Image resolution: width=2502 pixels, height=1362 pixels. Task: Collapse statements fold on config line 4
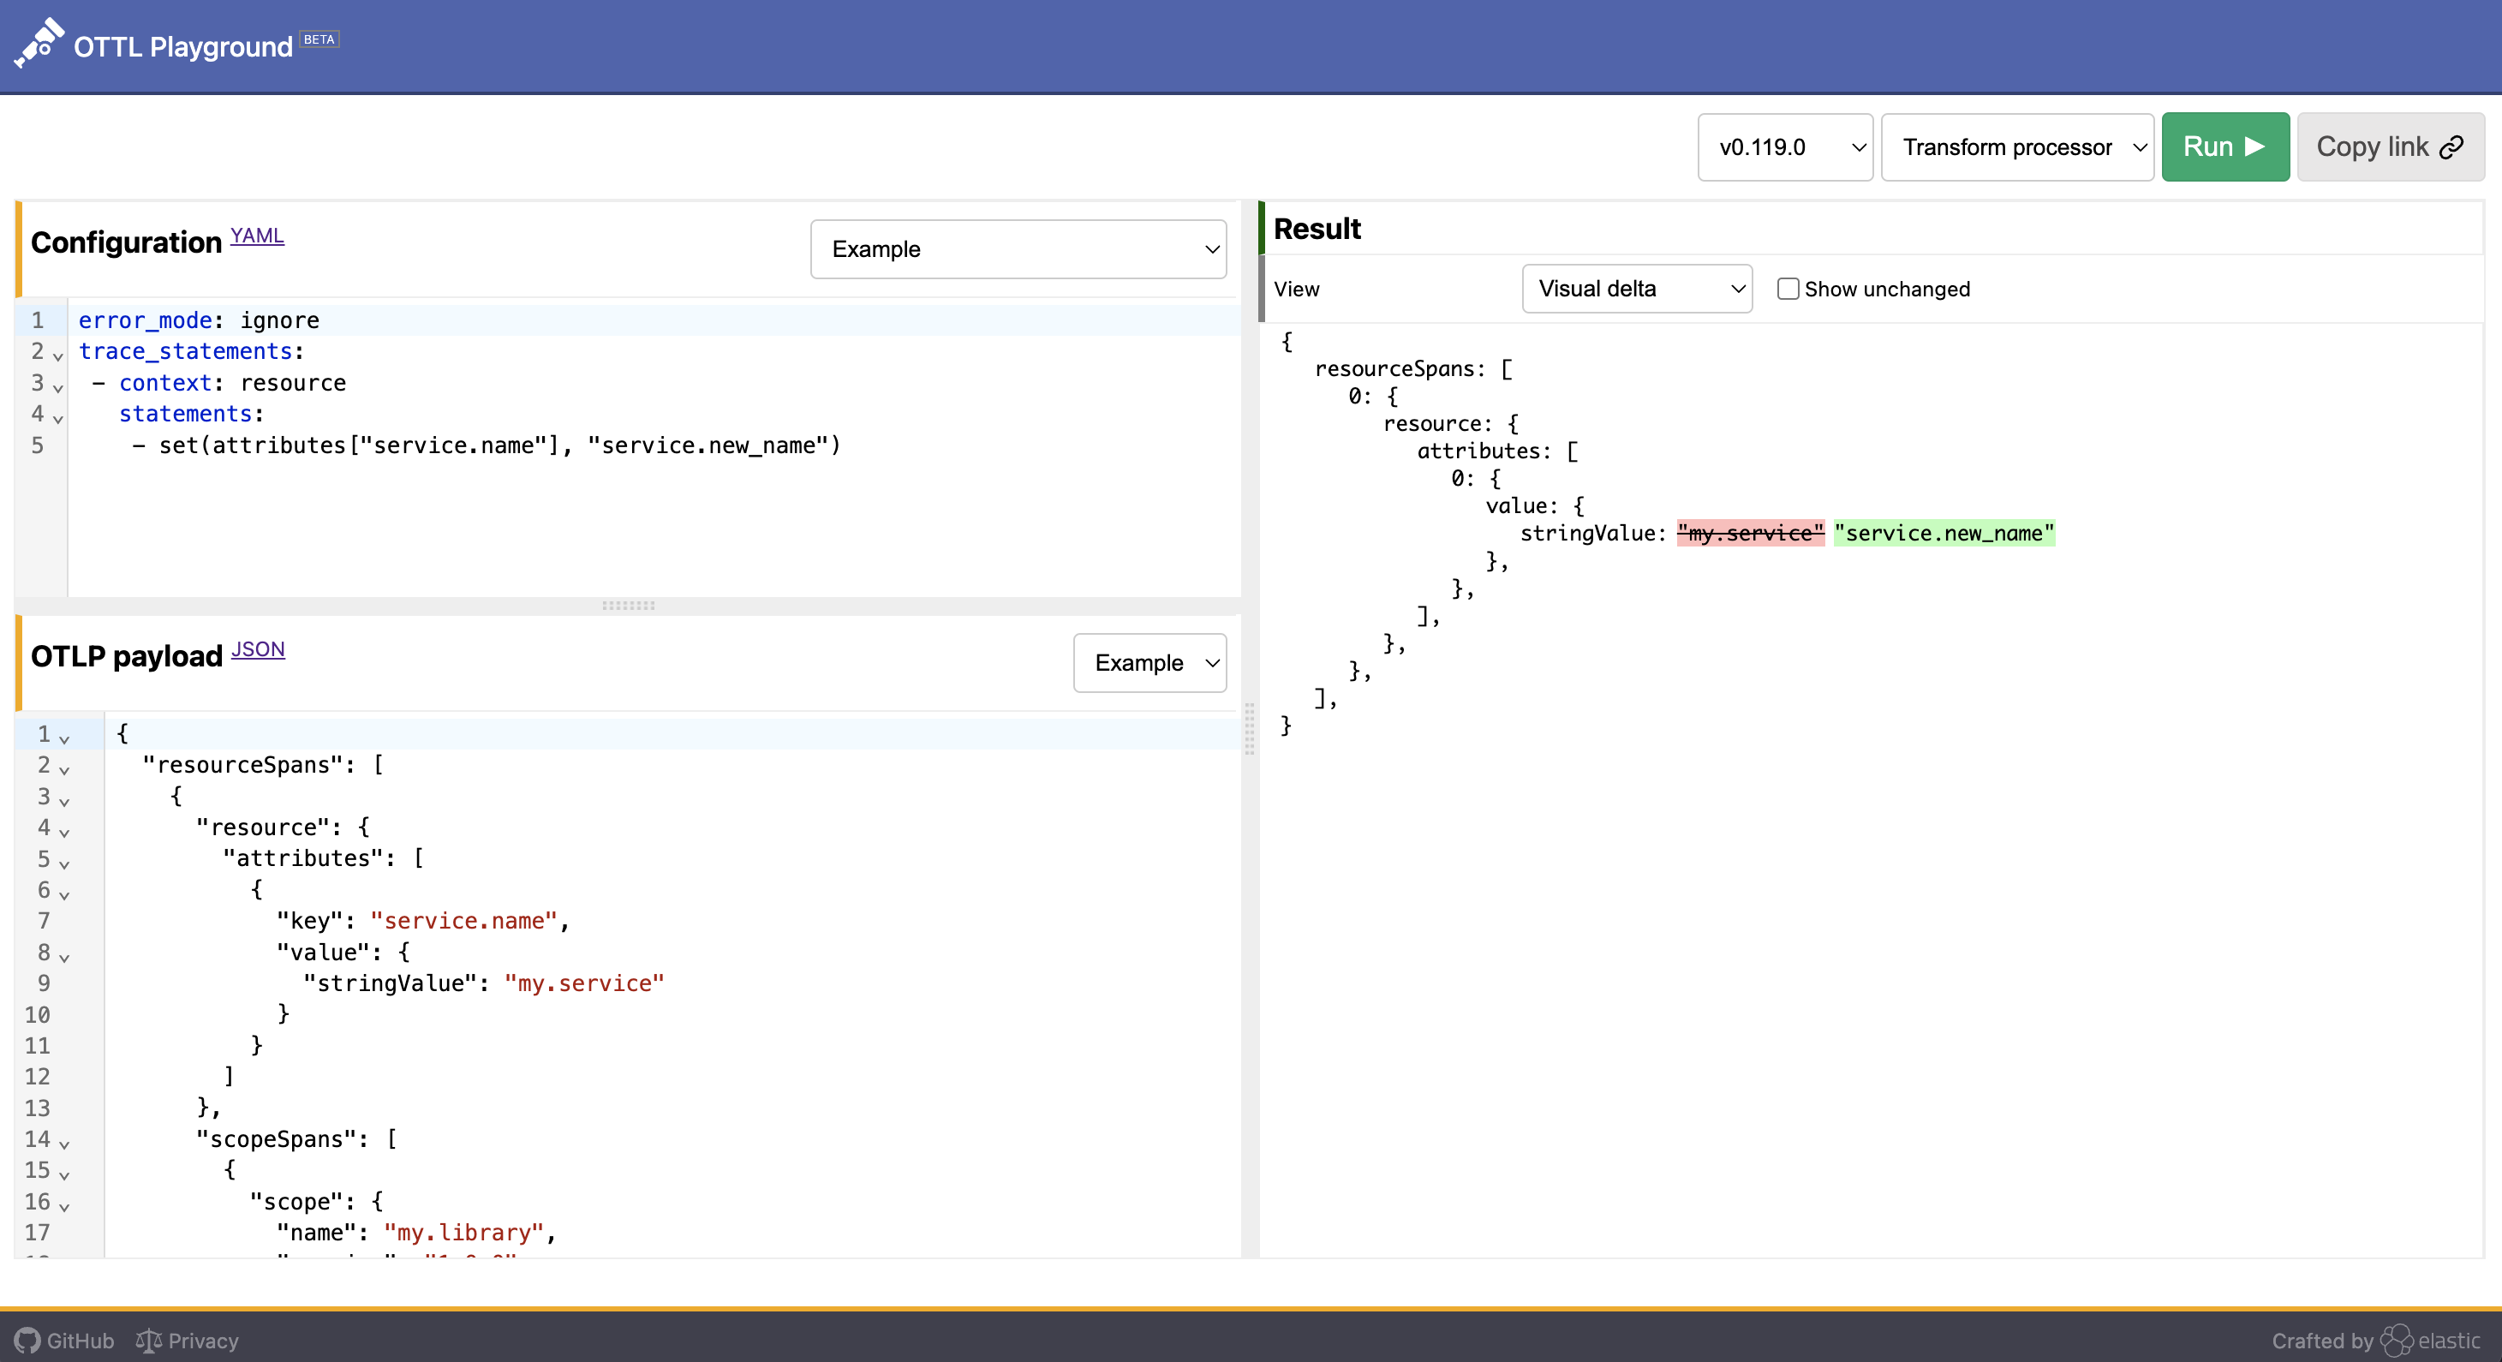(x=58, y=418)
